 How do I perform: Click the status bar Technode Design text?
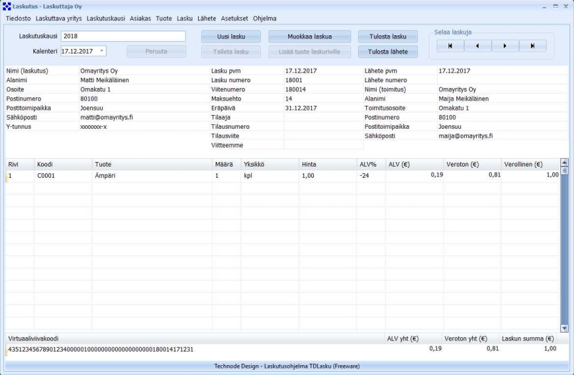[x=286, y=366]
